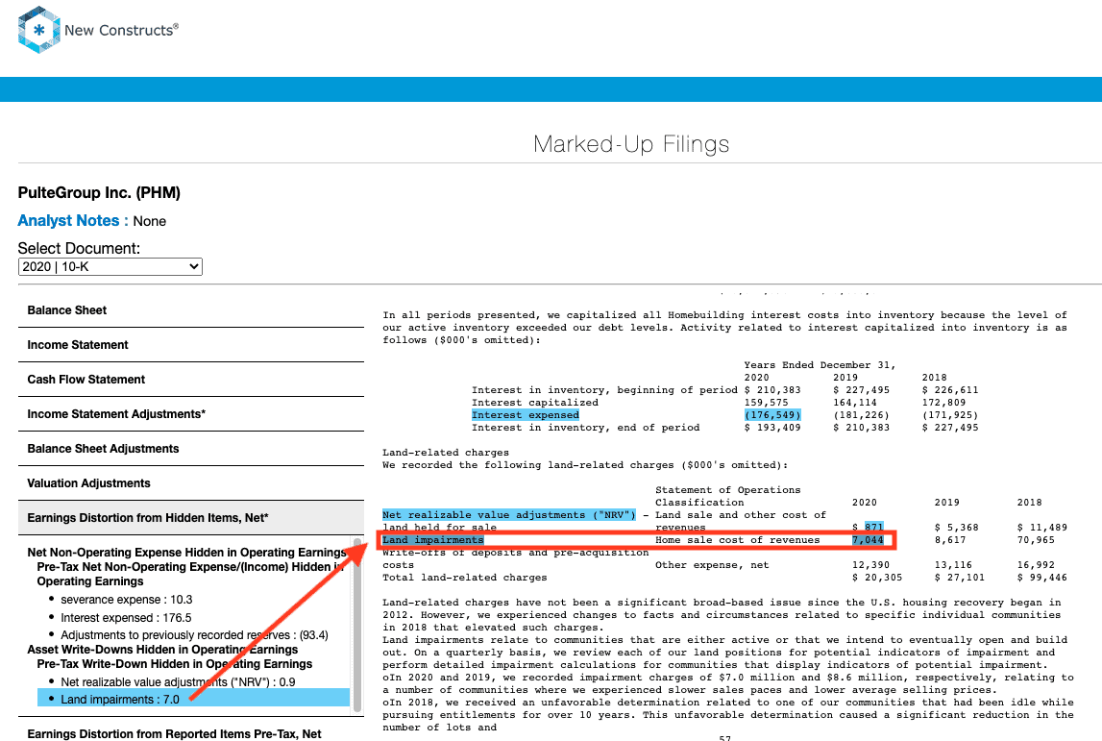This screenshot has height=741, width=1102.
Task: Click 'Years Ended December 31,' table header
Action: [820, 365]
